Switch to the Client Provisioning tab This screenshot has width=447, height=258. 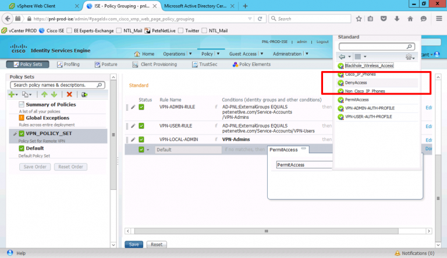coord(155,65)
